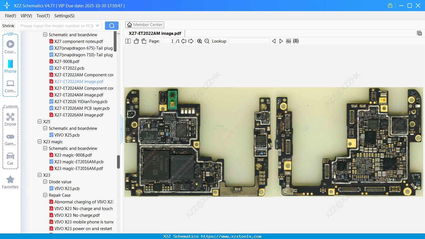Open Favorites in the sidebar
The width and height of the screenshot is (425, 239).
pos(10,182)
